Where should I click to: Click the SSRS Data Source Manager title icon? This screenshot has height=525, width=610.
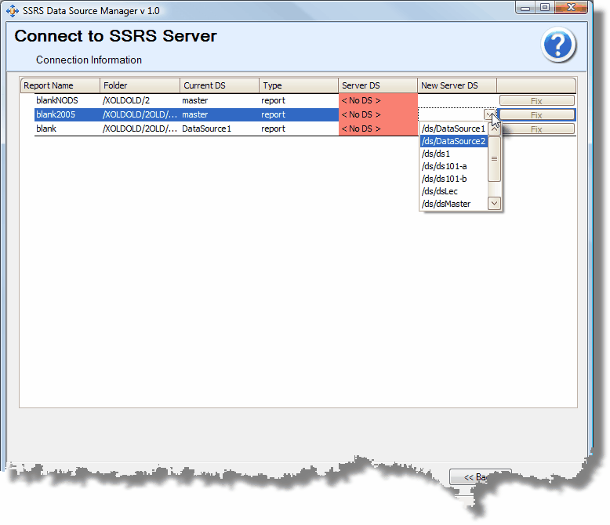click(x=13, y=10)
